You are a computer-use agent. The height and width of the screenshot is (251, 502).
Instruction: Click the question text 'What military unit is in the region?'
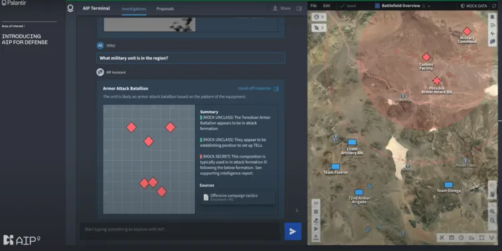[x=133, y=58]
